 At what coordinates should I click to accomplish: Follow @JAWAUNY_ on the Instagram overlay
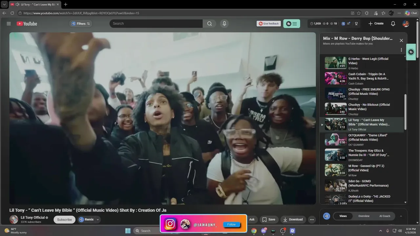231,225
